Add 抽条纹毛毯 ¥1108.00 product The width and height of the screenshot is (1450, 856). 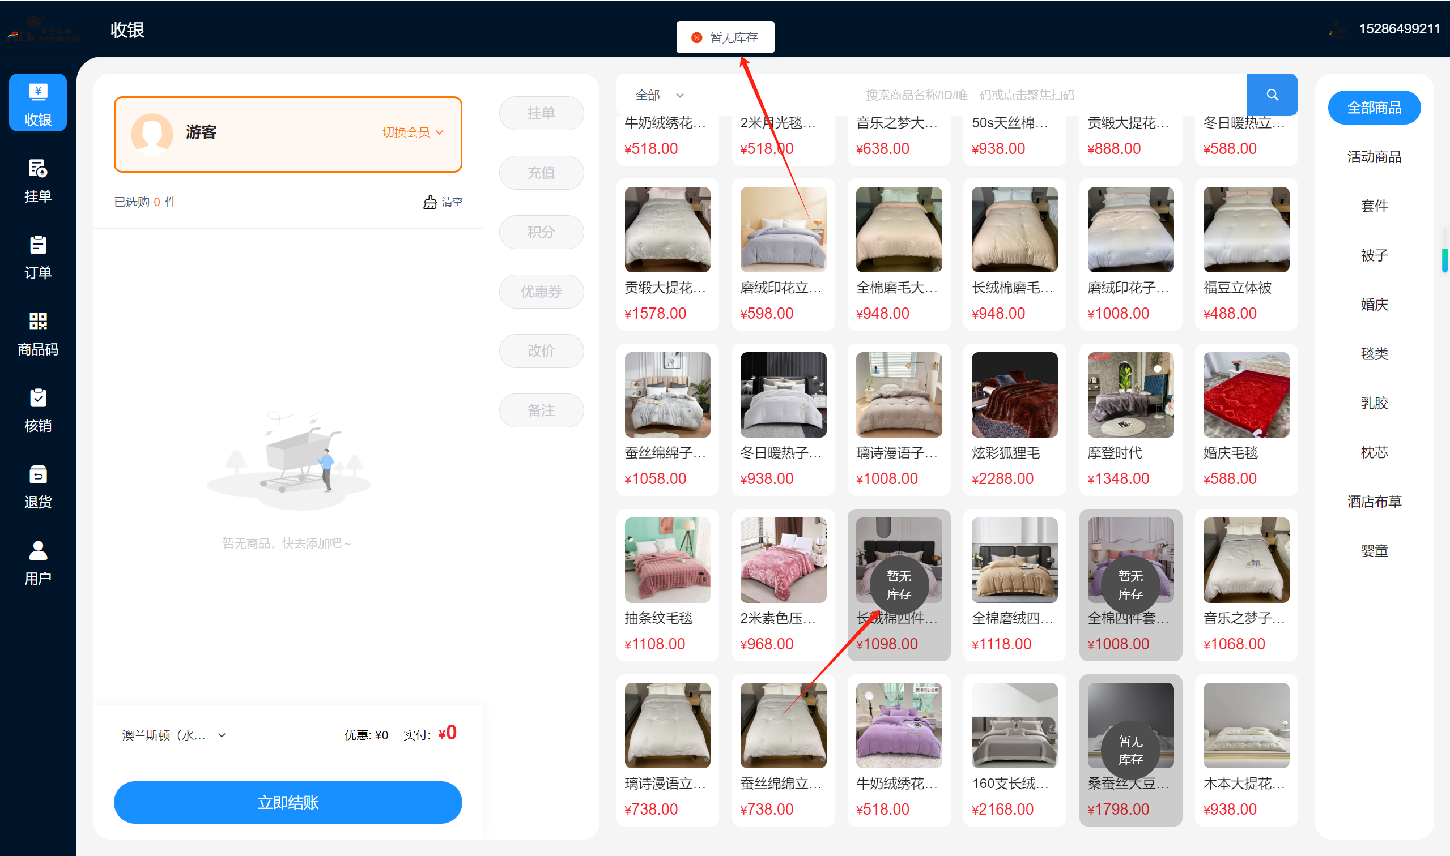pyautogui.click(x=667, y=585)
